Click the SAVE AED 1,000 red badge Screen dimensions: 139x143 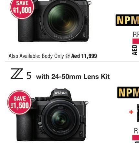[x=22, y=9]
